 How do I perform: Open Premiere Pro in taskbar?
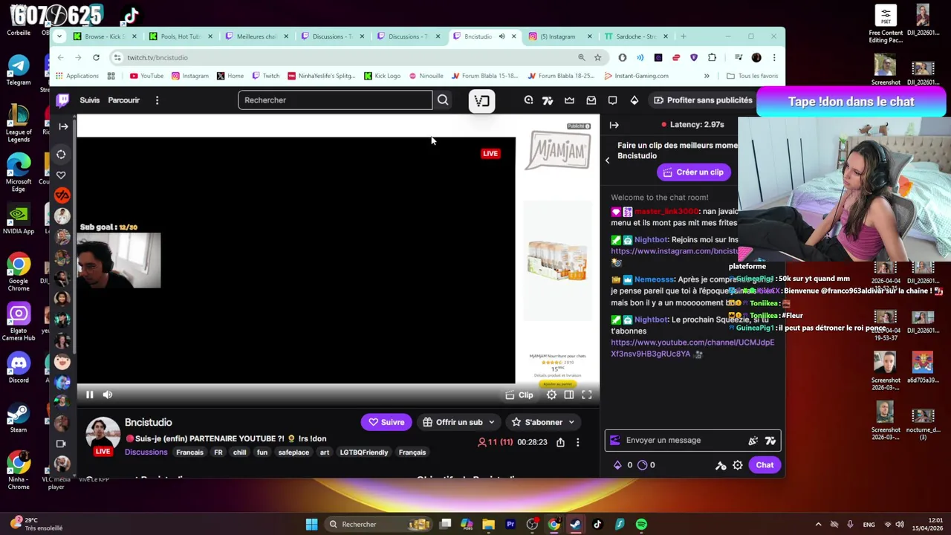click(x=510, y=525)
